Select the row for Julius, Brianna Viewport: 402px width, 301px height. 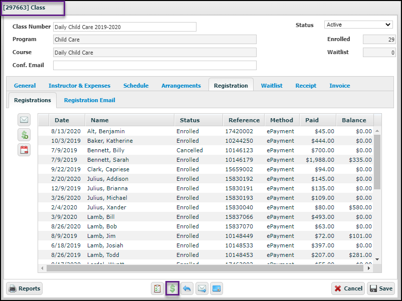pos(206,188)
